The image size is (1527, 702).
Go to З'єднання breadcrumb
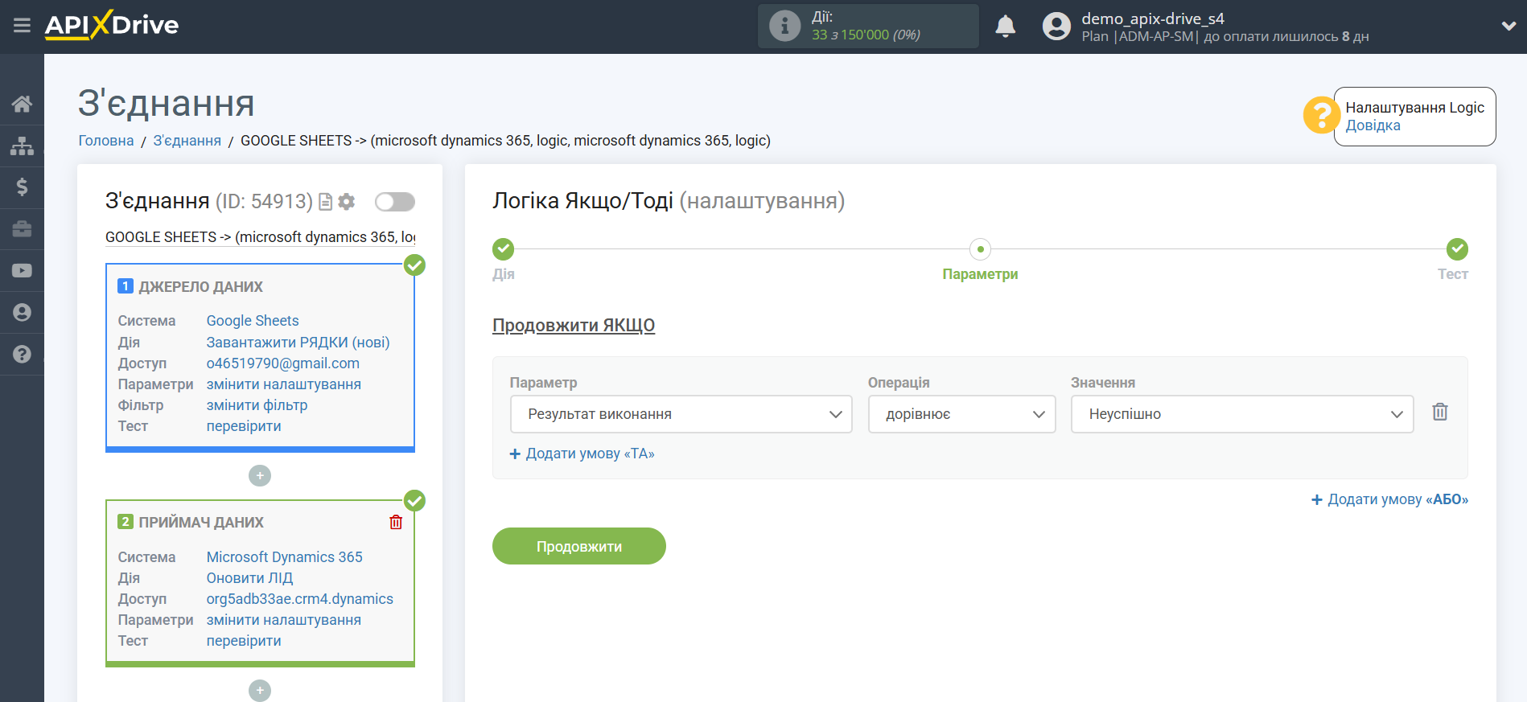187,141
